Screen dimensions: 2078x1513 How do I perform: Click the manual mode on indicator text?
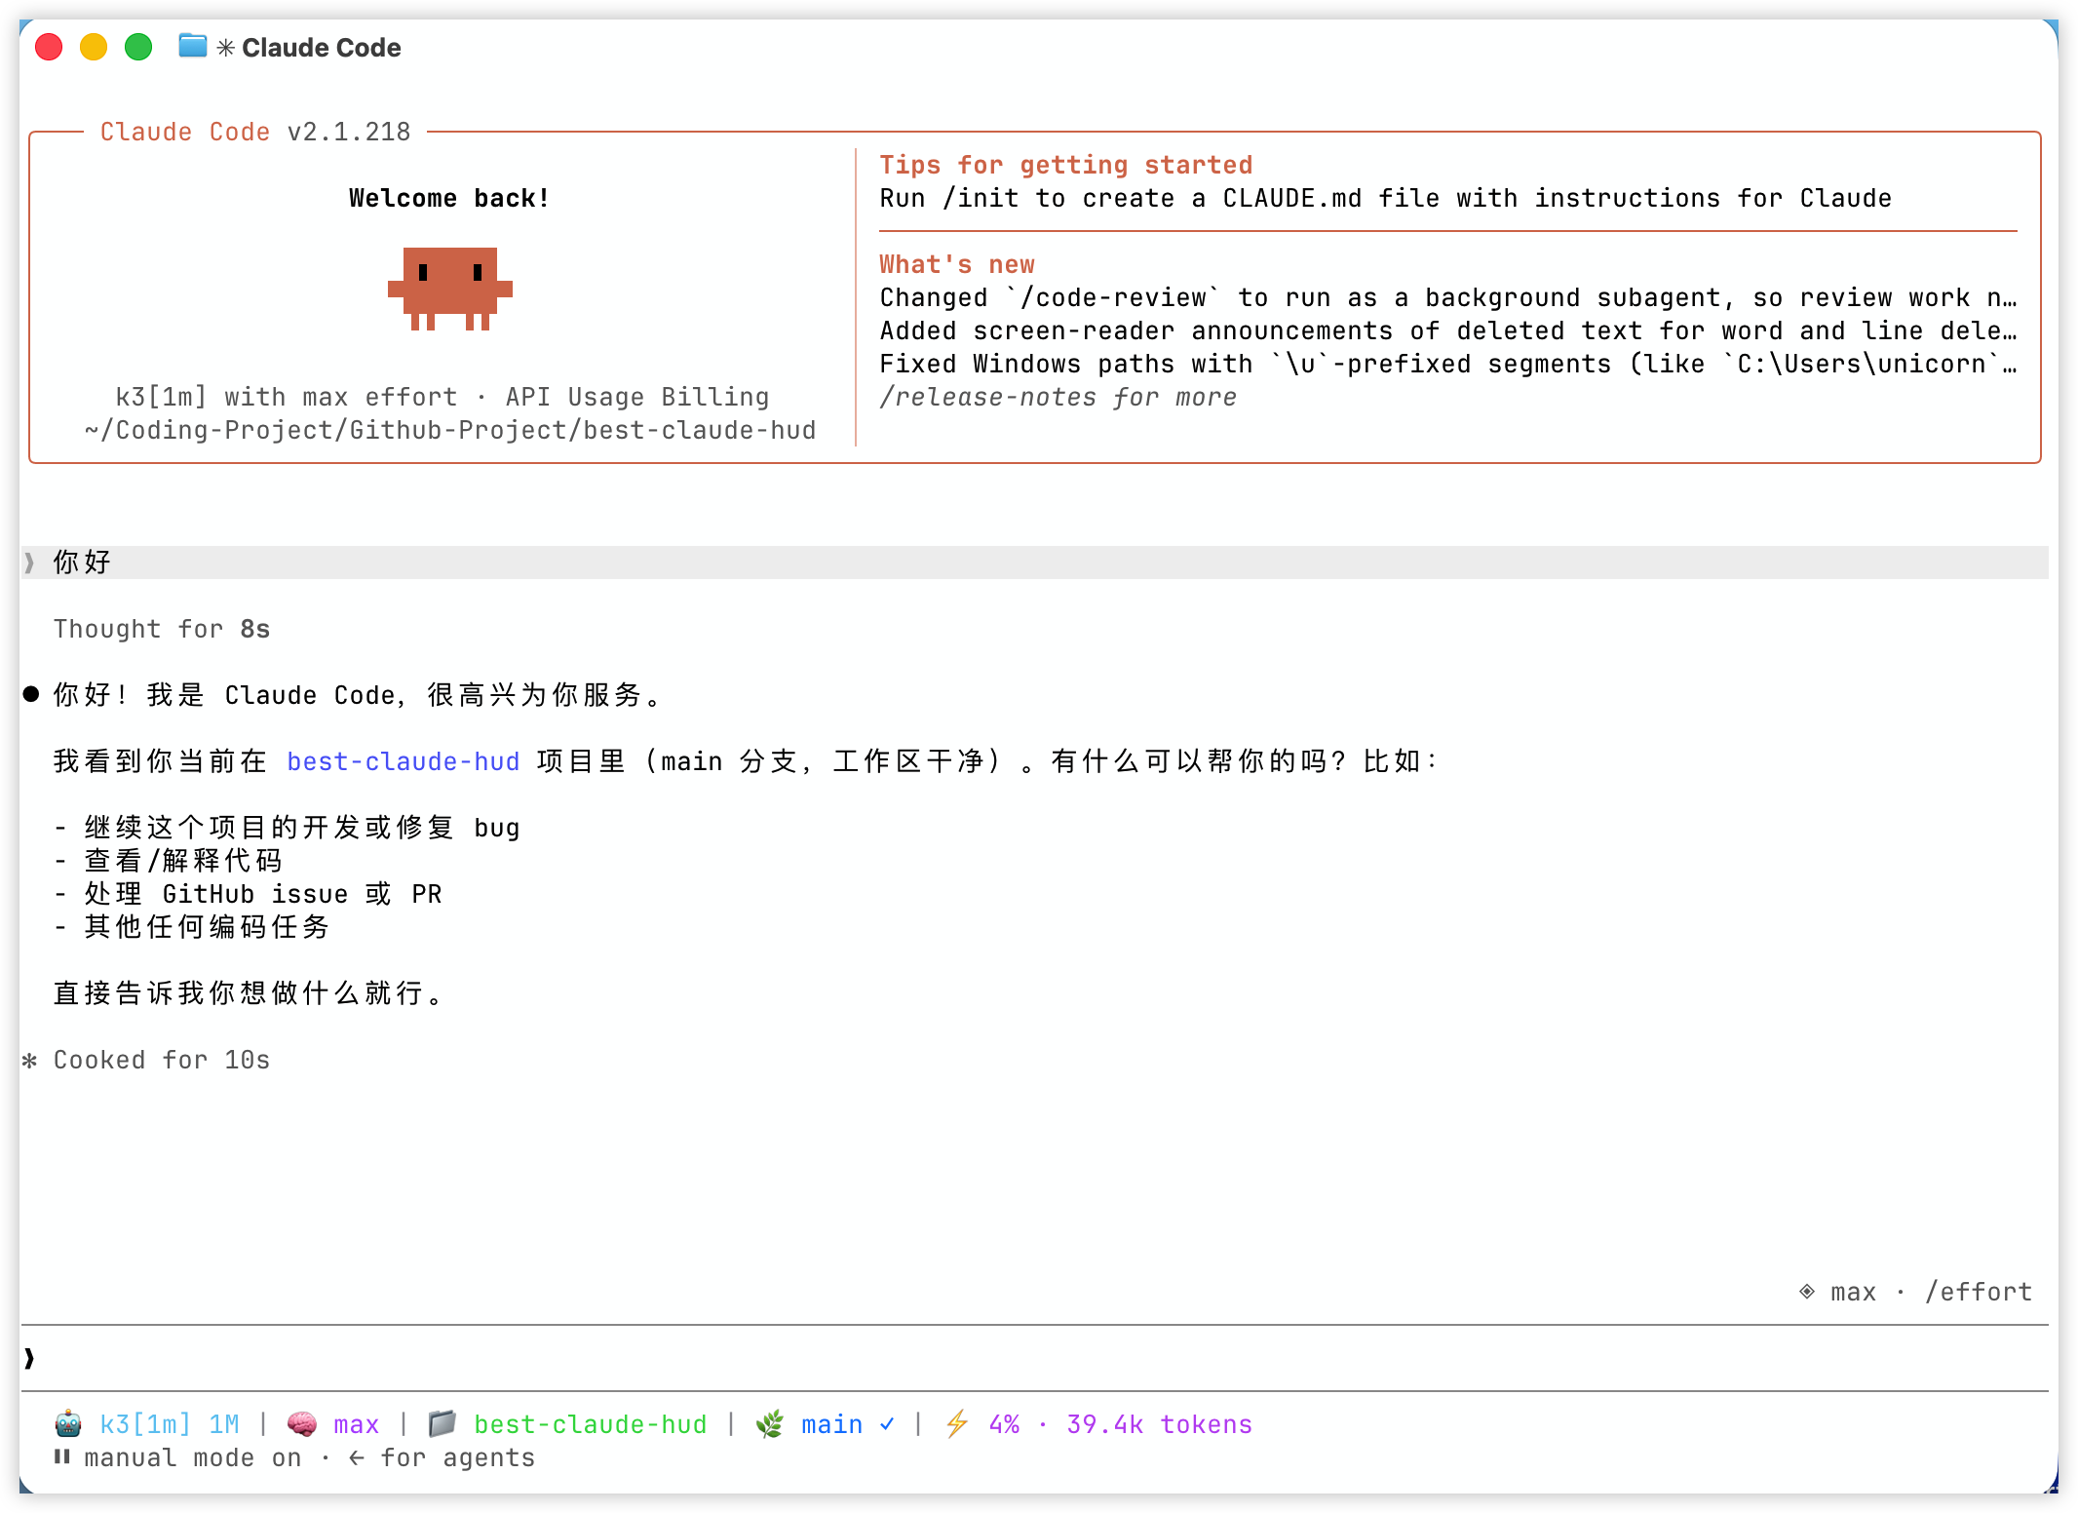click(x=193, y=1457)
